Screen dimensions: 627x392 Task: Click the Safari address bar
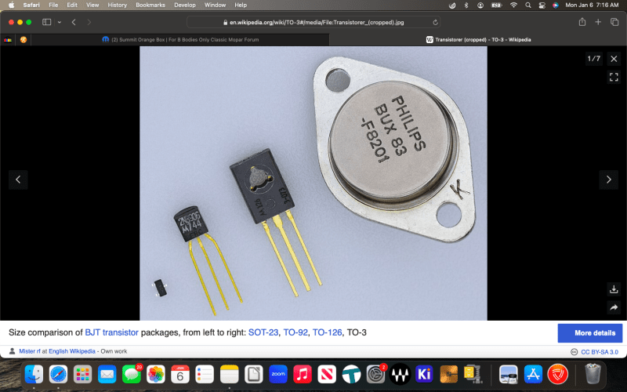[x=313, y=22]
